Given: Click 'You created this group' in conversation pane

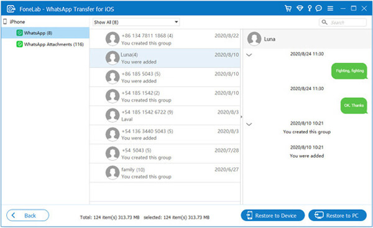Looking at the screenshot, I should 307,131.
